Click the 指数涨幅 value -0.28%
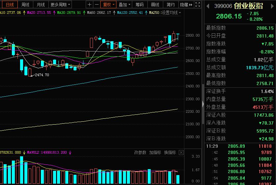The height and width of the screenshot is (185, 276). [266, 52]
